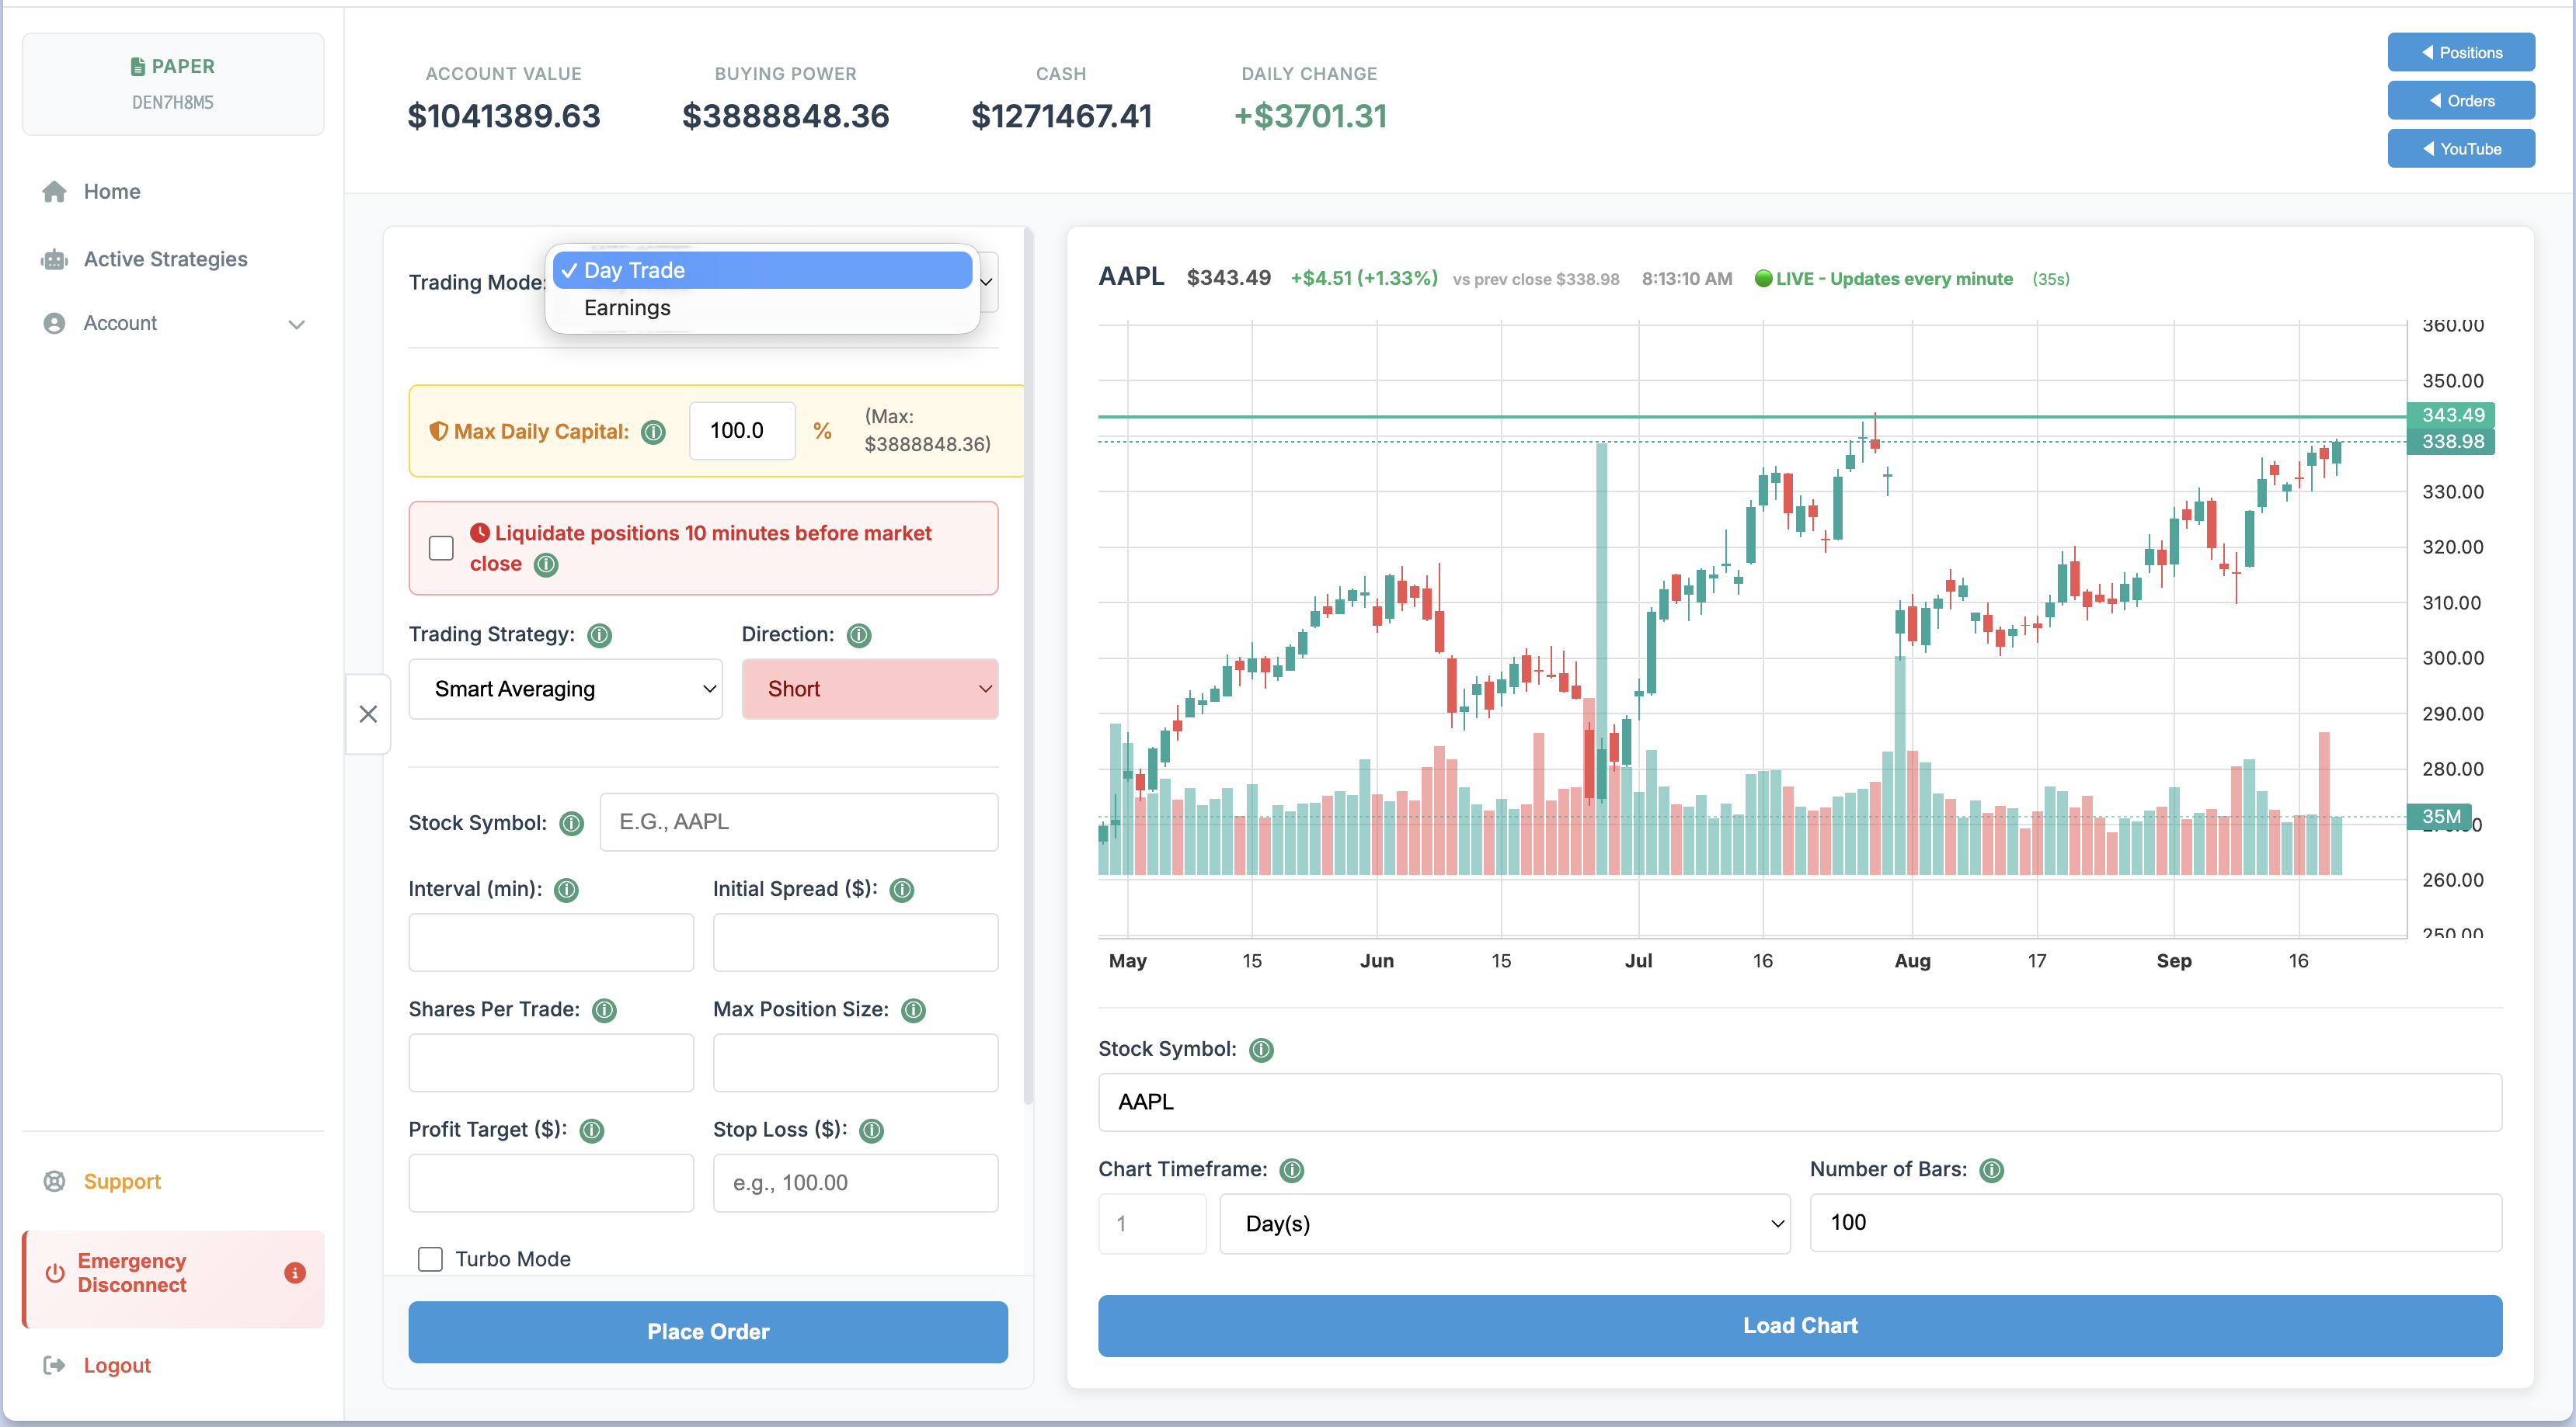Click info icon next to Interval (min)
2576x1427 pixels.
click(566, 891)
